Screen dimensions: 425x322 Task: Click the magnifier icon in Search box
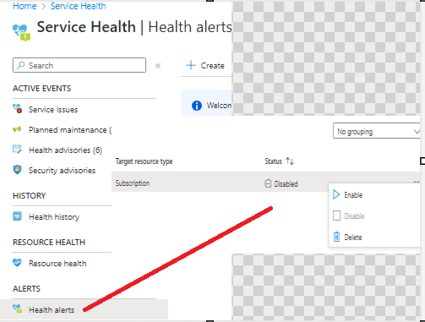click(x=20, y=65)
